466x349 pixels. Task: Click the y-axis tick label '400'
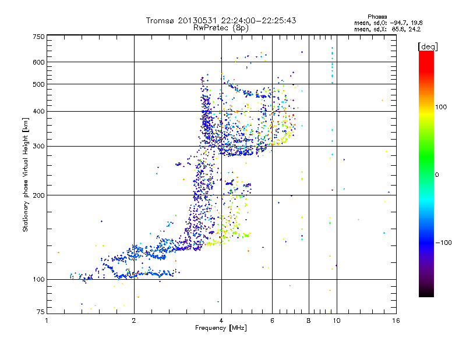click(x=38, y=111)
